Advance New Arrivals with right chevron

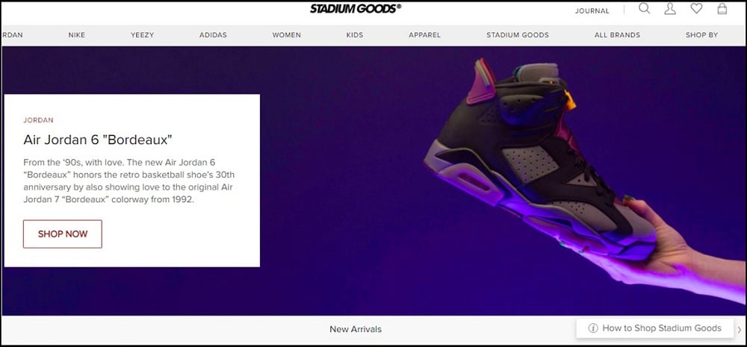(740, 328)
